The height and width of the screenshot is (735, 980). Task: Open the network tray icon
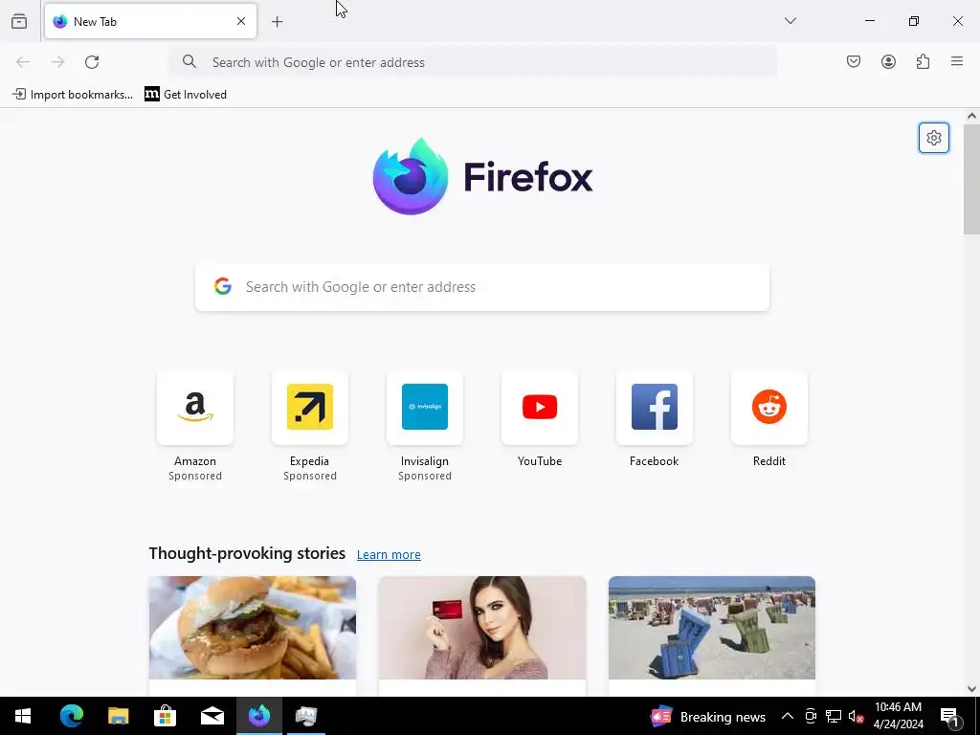coord(834,716)
